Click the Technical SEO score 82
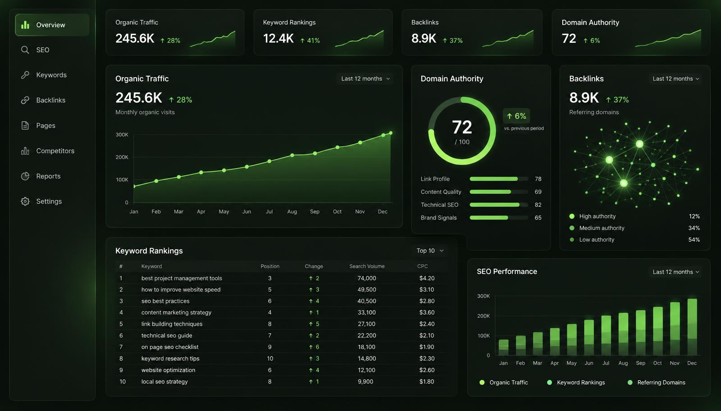721x411 pixels. click(x=538, y=205)
